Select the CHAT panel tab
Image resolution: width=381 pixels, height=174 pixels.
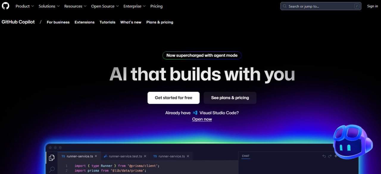pyautogui.click(x=246, y=156)
